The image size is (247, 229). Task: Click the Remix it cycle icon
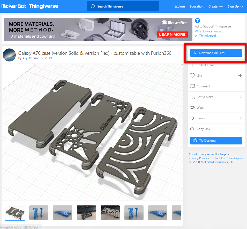[192, 118]
